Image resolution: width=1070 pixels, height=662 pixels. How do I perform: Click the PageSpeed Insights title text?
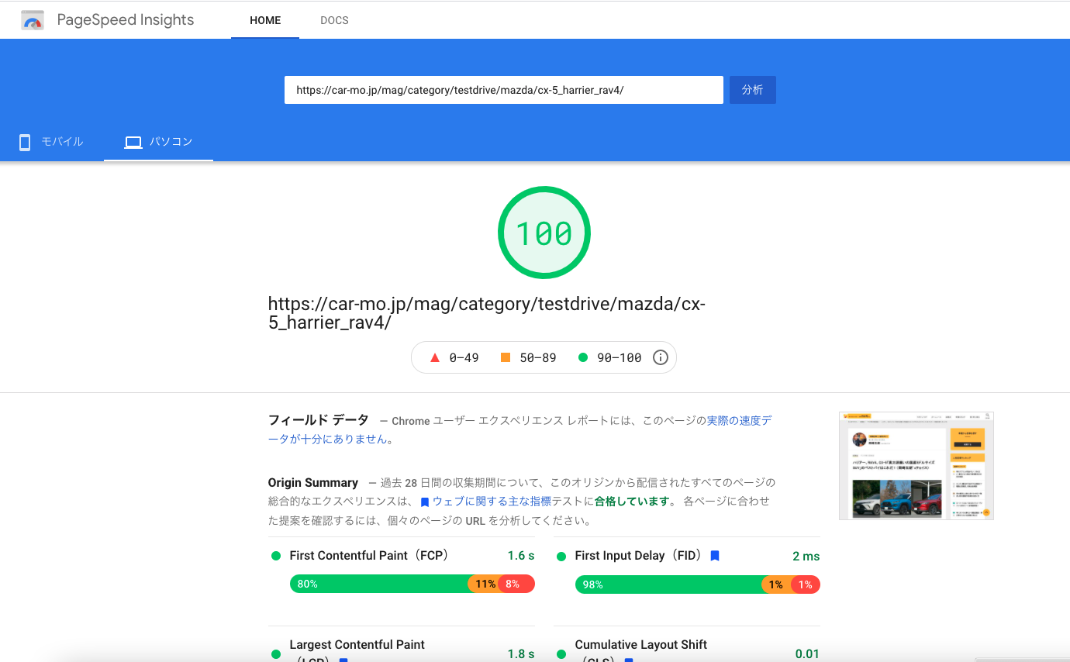126,20
